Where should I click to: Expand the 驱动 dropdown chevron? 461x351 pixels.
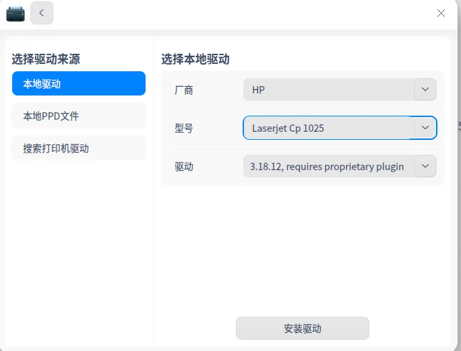point(425,166)
